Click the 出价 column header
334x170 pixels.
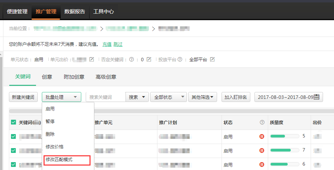tap(317, 122)
